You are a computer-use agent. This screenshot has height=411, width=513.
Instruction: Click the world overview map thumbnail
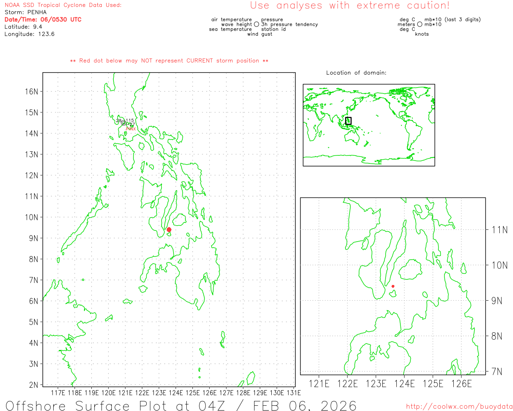point(369,125)
